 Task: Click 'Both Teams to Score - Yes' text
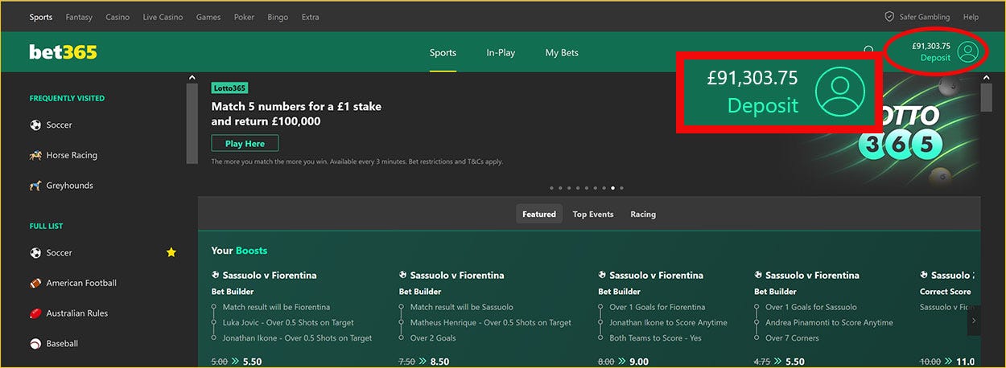coord(655,338)
